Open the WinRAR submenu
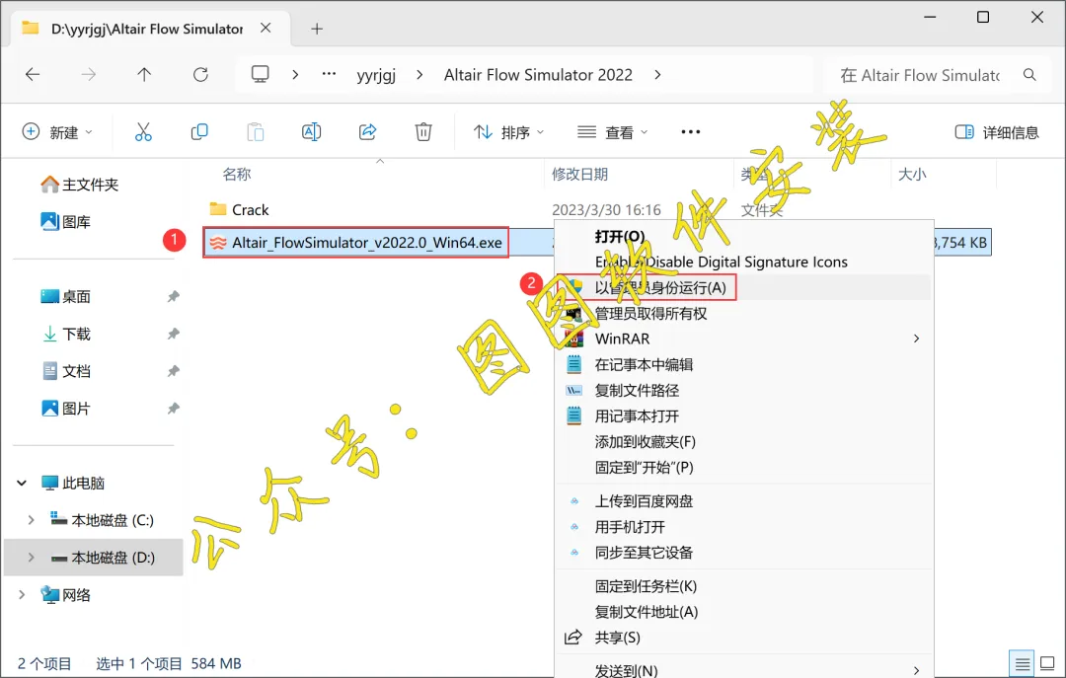 tap(744, 339)
